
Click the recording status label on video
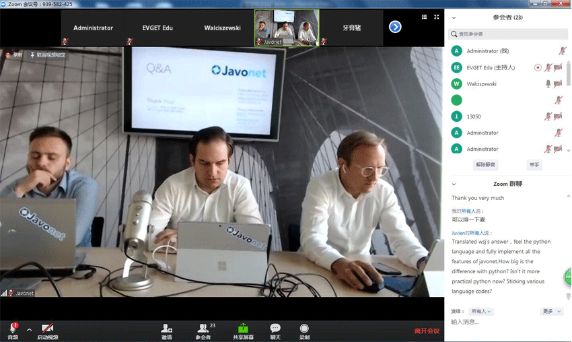(14, 55)
